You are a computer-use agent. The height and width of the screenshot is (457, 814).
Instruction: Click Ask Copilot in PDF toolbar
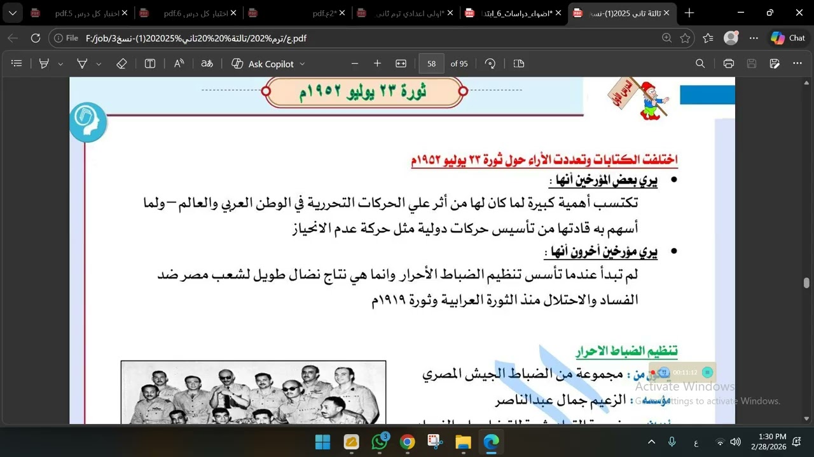[263, 63]
